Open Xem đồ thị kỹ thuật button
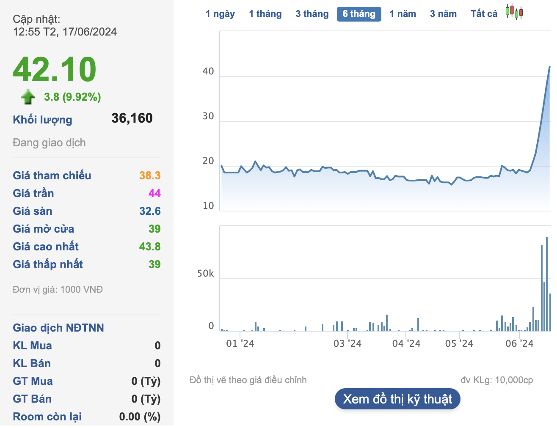This screenshot has height=428, width=557. [x=397, y=399]
